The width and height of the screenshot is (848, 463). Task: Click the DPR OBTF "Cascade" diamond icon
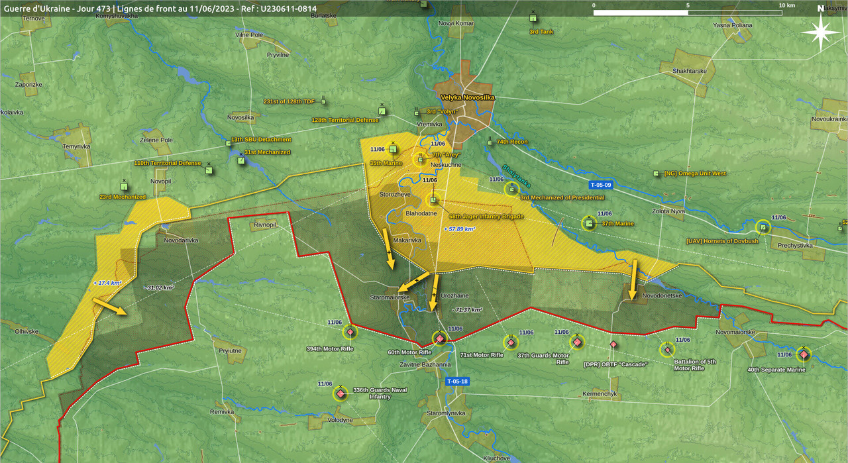pyautogui.click(x=613, y=344)
